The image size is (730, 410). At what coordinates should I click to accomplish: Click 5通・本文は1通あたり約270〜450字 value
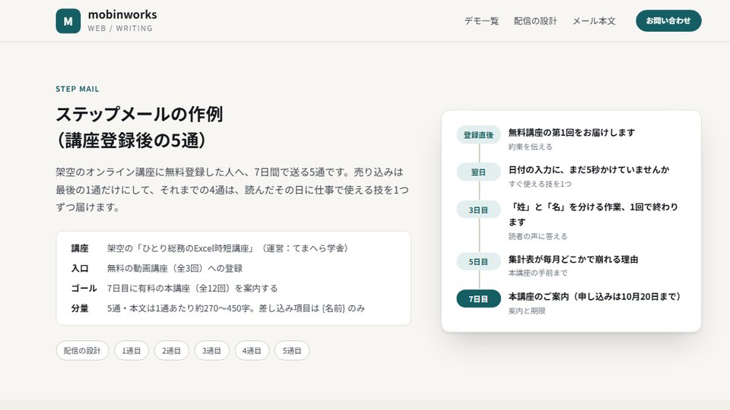point(236,308)
